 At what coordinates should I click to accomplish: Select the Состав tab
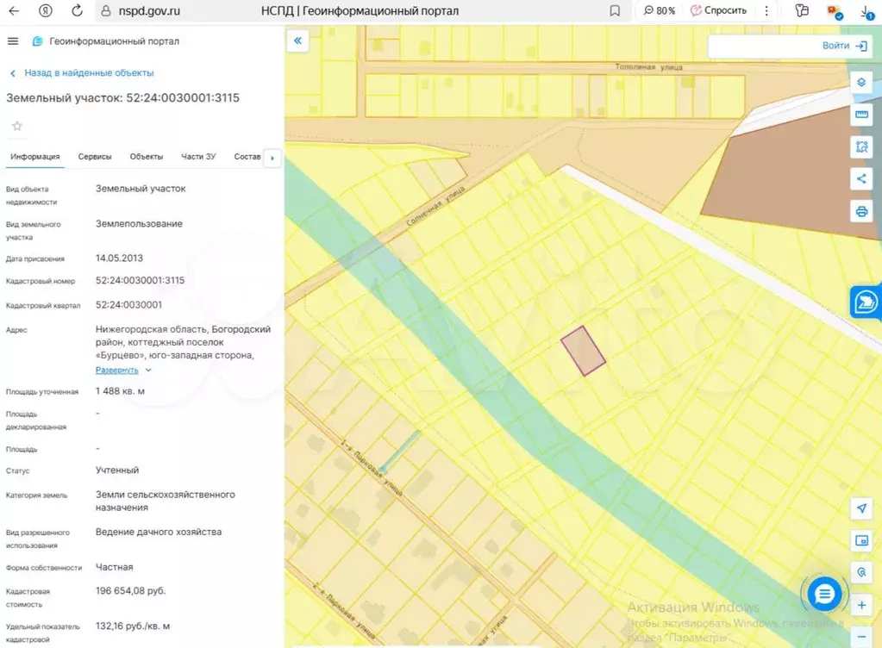(247, 157)
